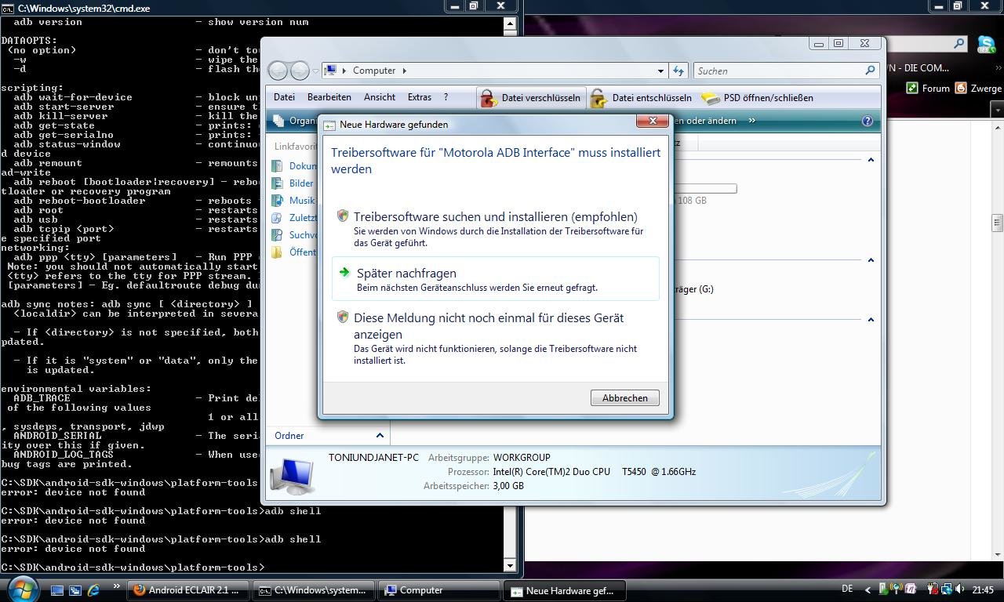Show more command bar items chevron
The width and height of the screenshot is (1004, 602).
751,121
